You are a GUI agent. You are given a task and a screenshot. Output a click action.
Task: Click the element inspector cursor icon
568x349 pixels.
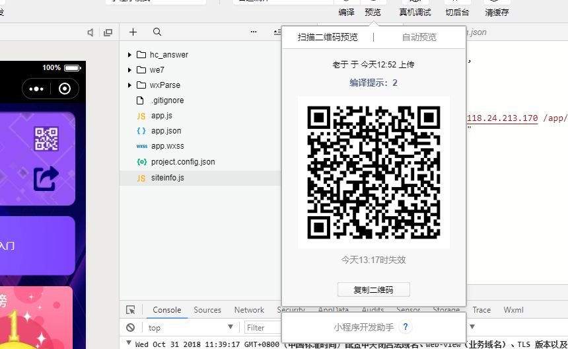(130, 310)
